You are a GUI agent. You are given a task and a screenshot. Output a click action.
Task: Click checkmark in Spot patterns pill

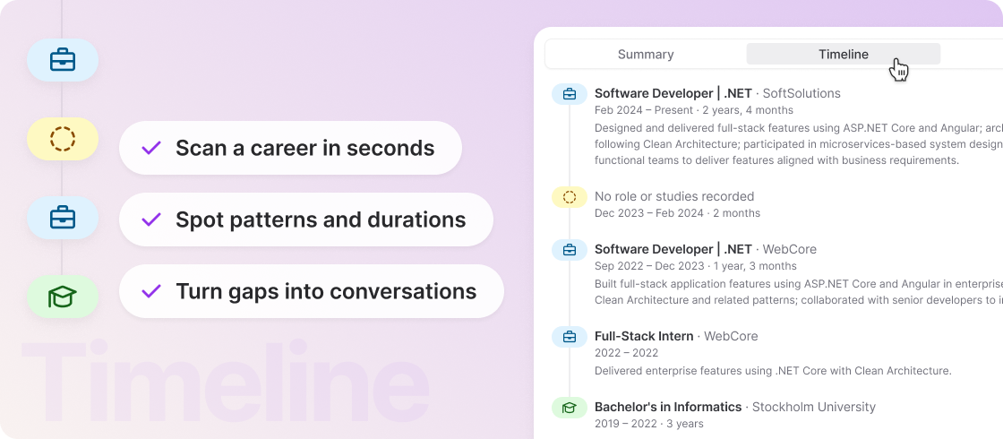pyautogui.click(x=151, y=220)
